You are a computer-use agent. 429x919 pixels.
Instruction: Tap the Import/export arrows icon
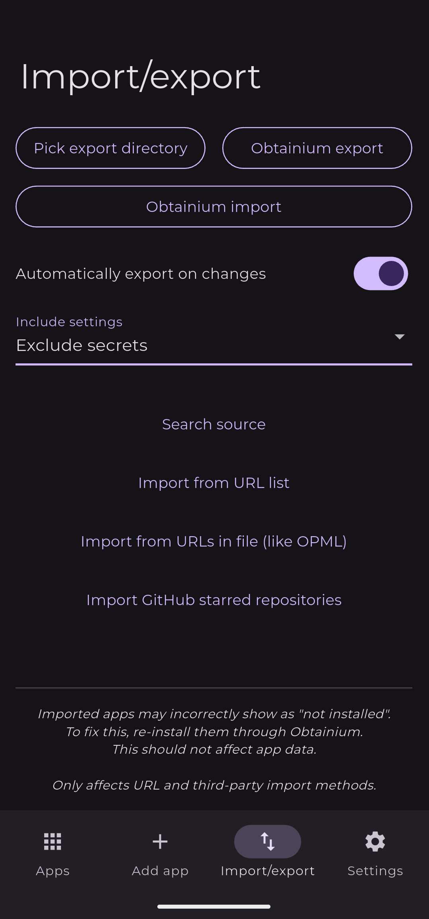click(x=267, y=841)
